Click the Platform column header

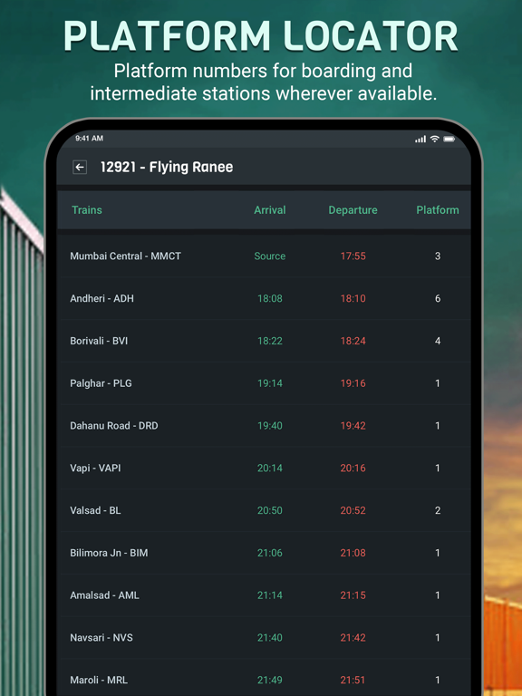click(438, 210)
